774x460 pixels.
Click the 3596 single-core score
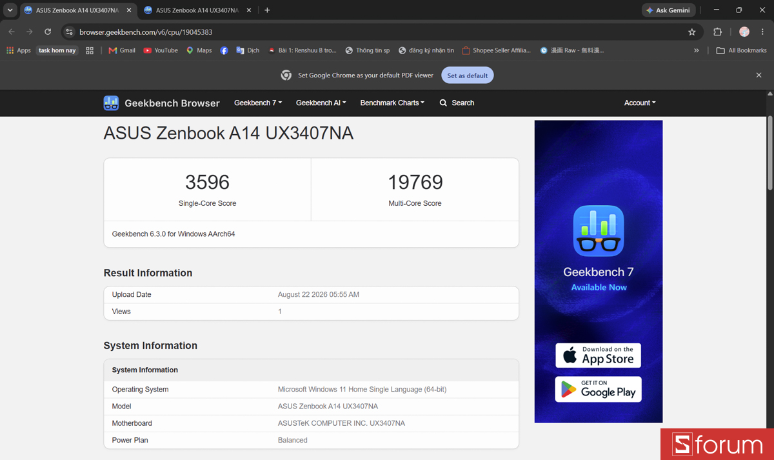[207, 183]
